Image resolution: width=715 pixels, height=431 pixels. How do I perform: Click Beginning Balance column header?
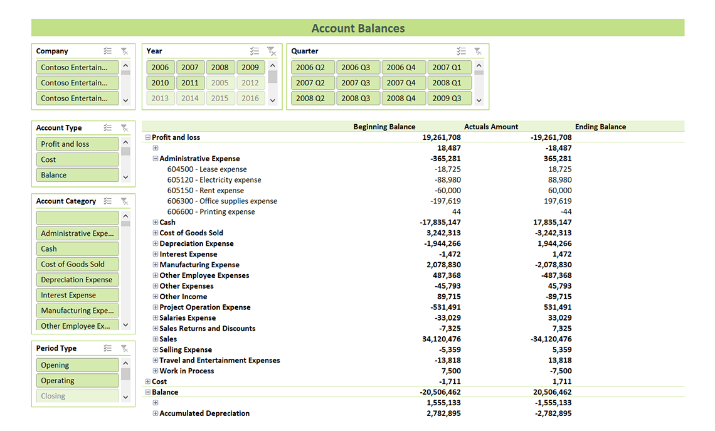tap(384, 127)
